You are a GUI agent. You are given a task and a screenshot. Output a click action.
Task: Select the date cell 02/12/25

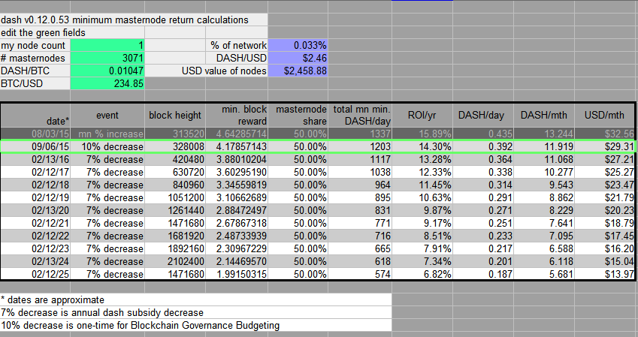click(x=36, y=274)
